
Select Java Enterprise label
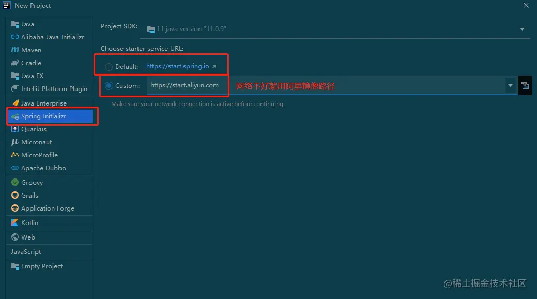(44, 103)
